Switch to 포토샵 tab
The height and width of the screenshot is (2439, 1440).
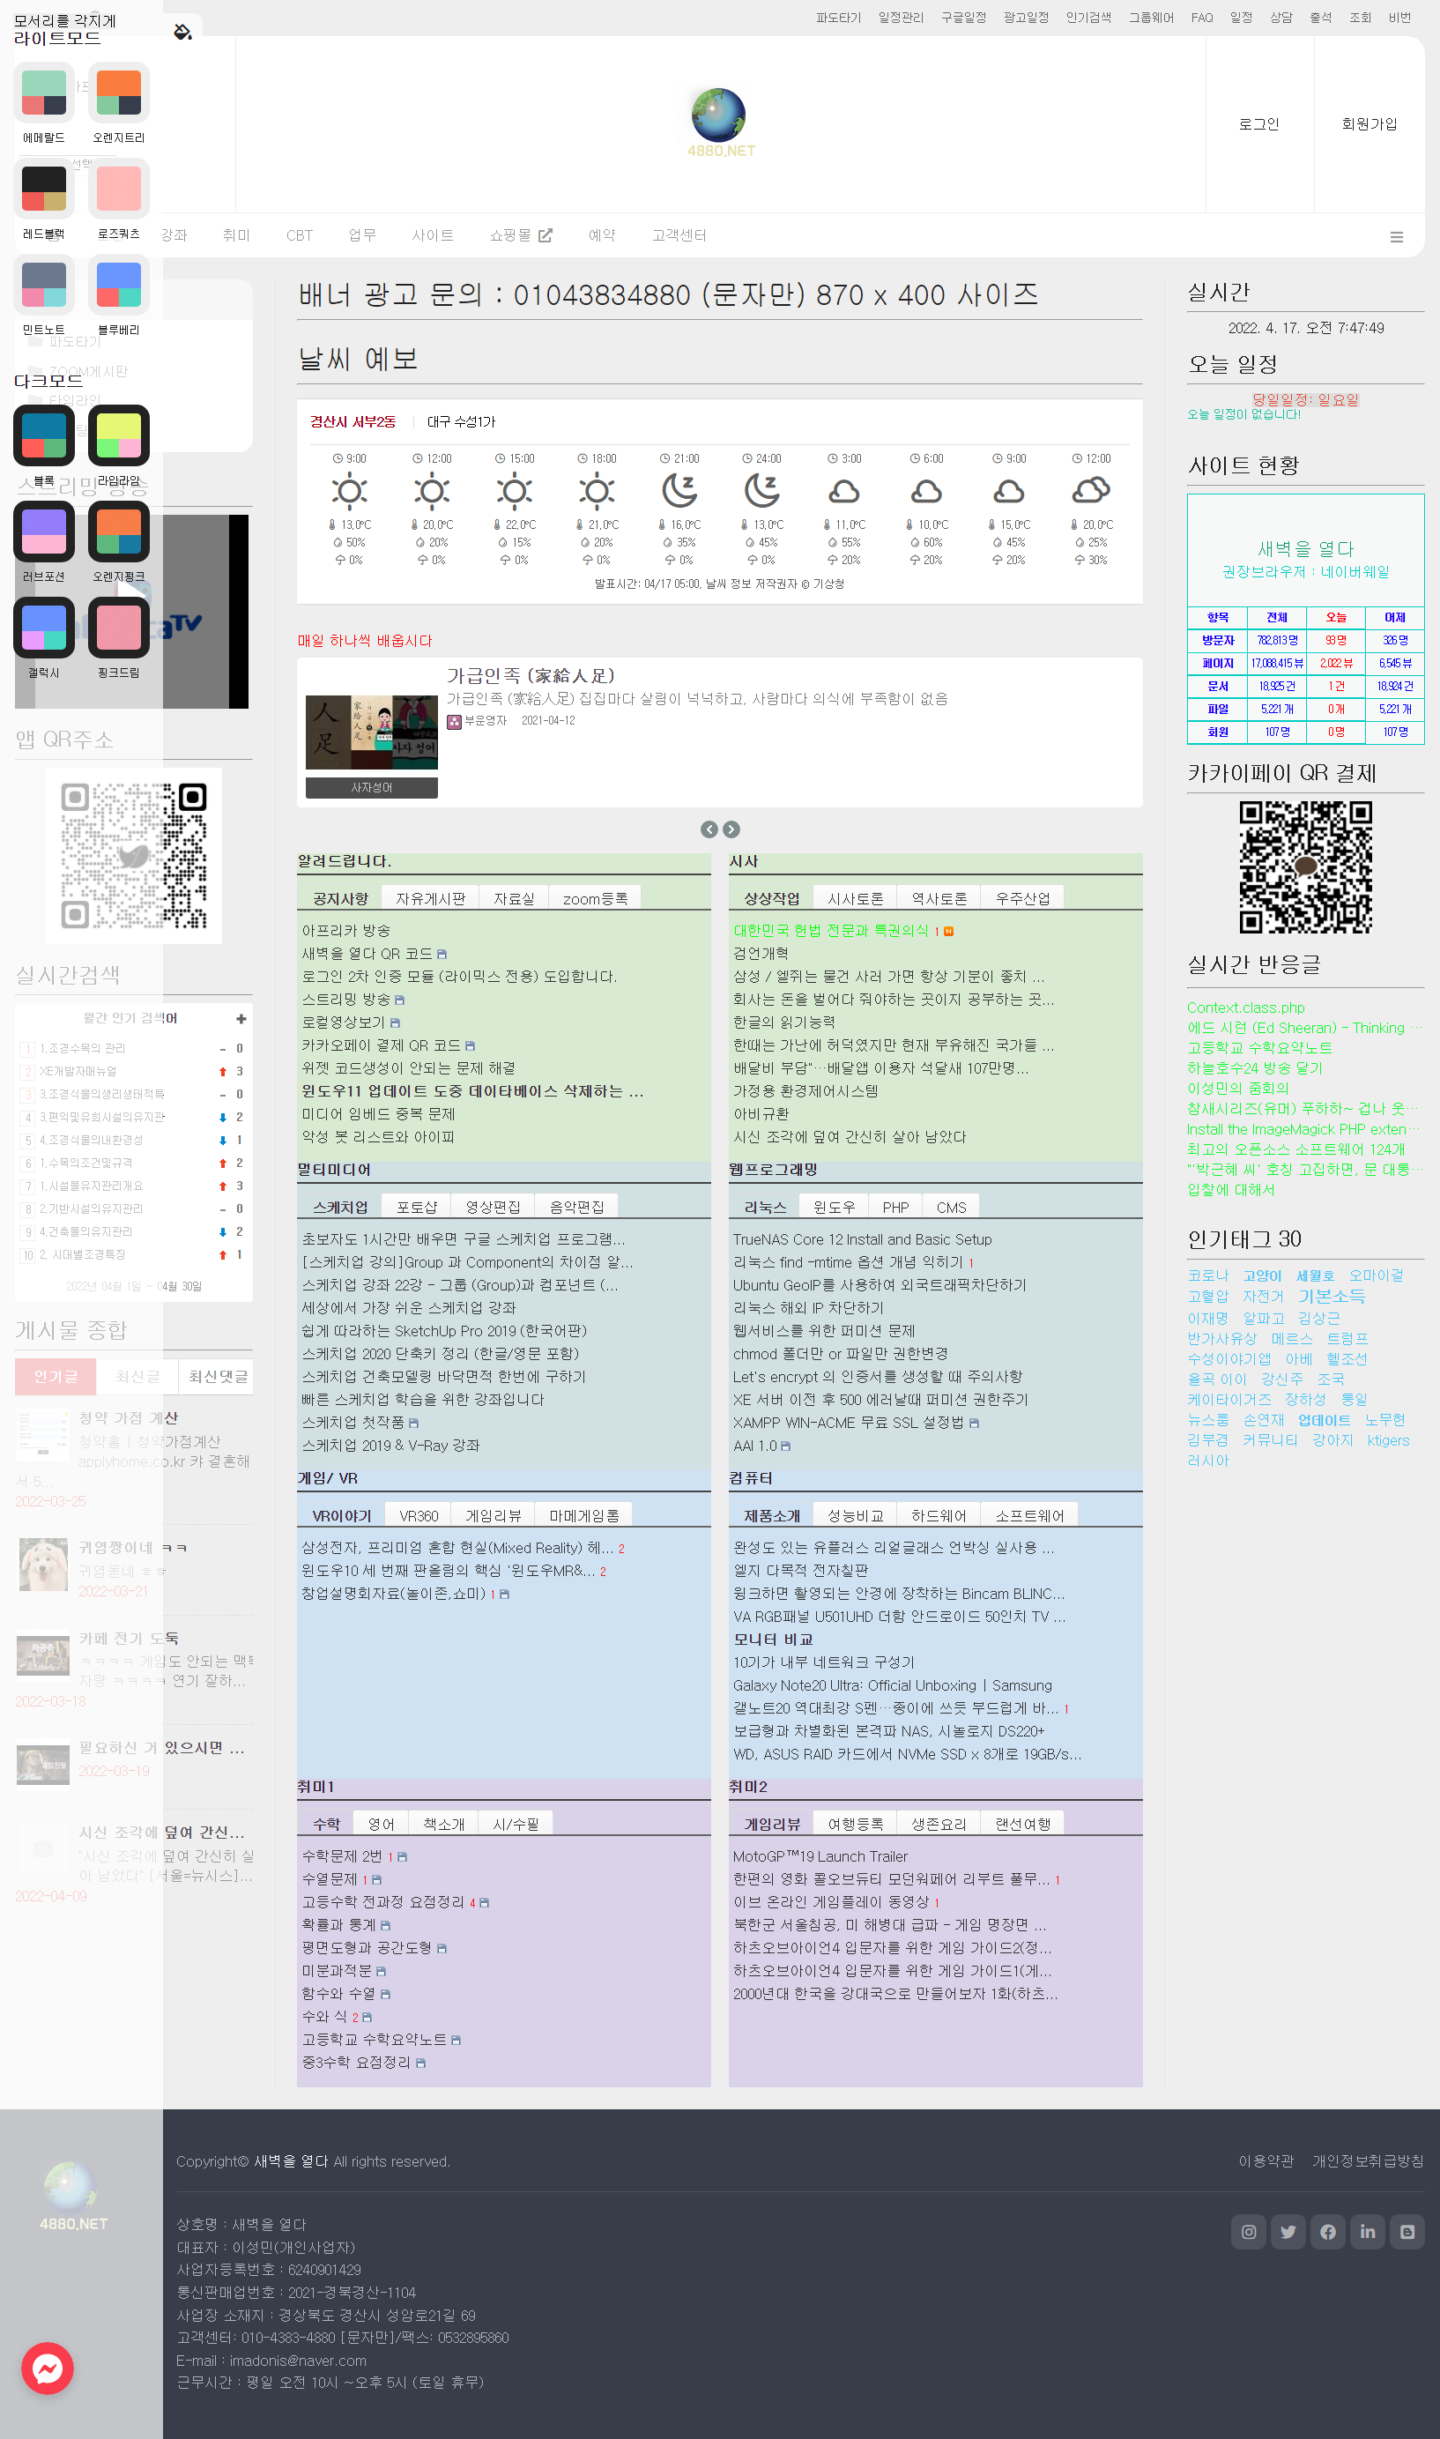(417, 1208)
